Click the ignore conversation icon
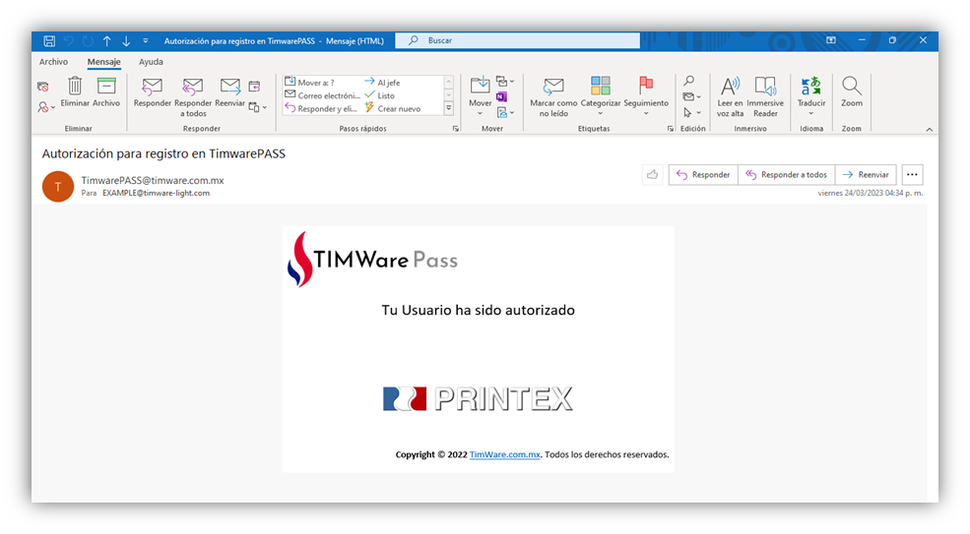Viewport: 970px width, 534px height. click(x=42, y=87)
